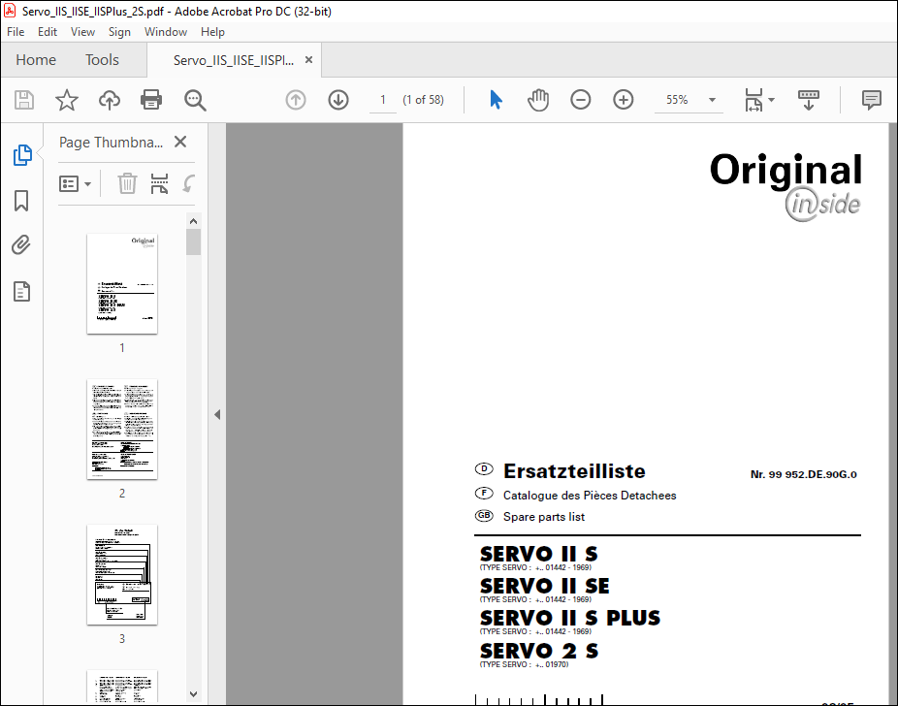Screen dimensions: 898x706
Task: Select the arrow Selection tool
Action: tap(496, 100)
